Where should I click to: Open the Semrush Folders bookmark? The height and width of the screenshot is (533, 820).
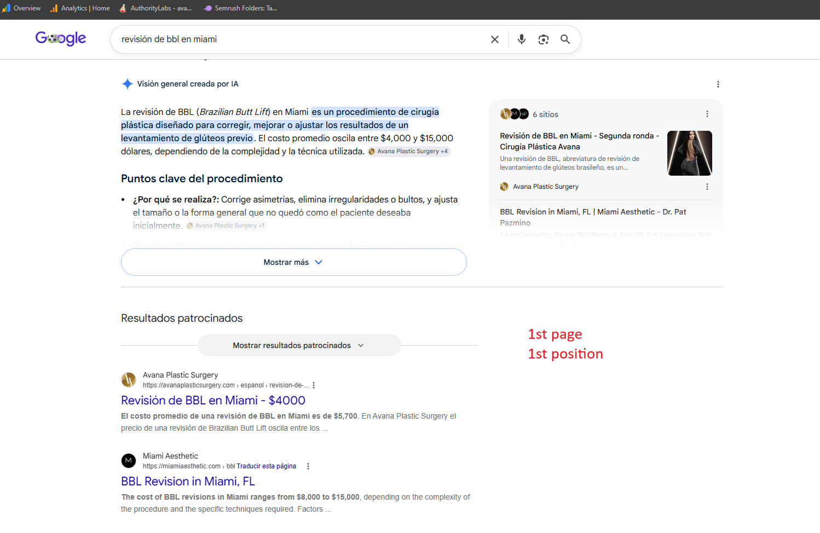(x=240, y=8)
